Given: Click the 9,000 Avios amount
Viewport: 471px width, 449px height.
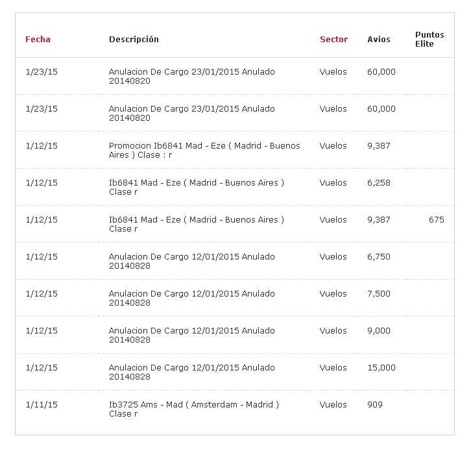Looking at the screenshot, I should [379, 330].
